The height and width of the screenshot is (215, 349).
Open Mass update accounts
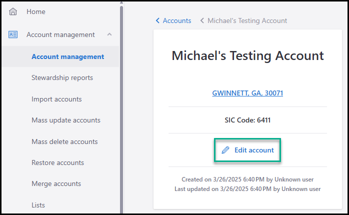coord(66,120)
